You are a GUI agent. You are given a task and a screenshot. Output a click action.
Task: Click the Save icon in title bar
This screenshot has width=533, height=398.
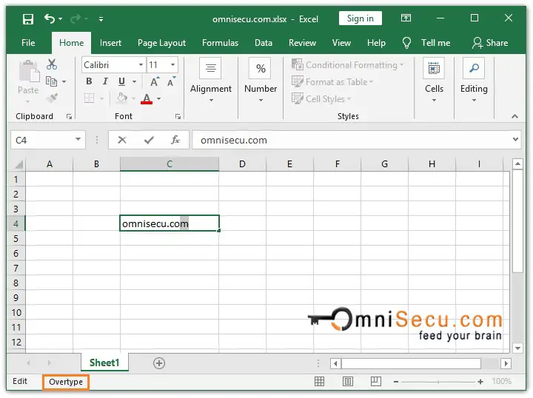pyautogui.click(x=28, y=18)
